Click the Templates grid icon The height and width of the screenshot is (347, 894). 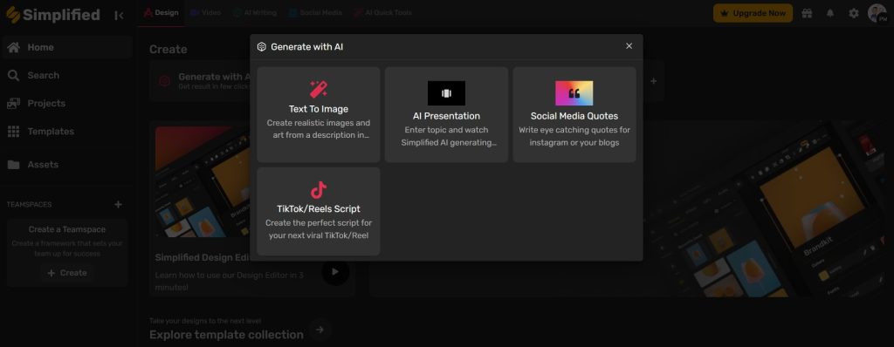tap(13, 131)
